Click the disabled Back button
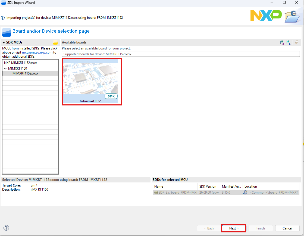The height and width of the screenshot is (236, 304). (209, 228)
